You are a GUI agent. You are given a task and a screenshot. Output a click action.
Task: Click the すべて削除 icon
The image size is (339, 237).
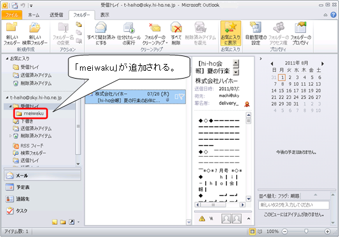click(176, 27)
